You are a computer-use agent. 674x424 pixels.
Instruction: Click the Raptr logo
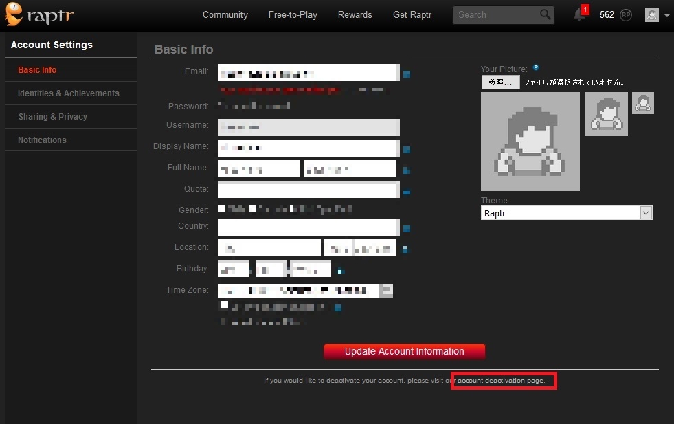click(39, 14)
